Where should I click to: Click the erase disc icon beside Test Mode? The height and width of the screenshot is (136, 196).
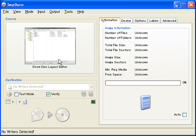pos(9,94)
